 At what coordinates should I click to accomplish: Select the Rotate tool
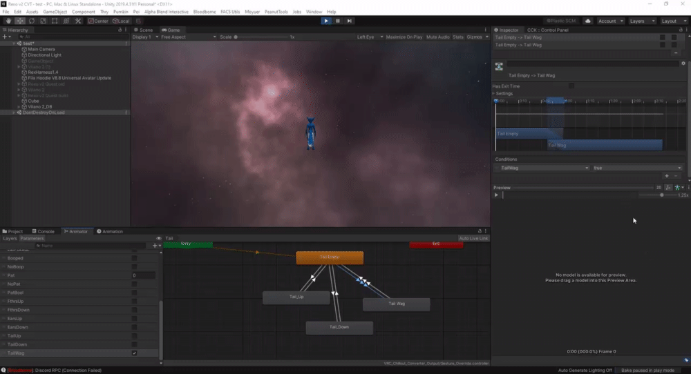pos(32,21)
